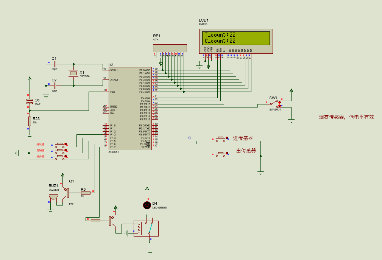Screen dimensions: 382x260
Task: Click the unlabeled resistor beside relay transistor
Action: point(95,221)
